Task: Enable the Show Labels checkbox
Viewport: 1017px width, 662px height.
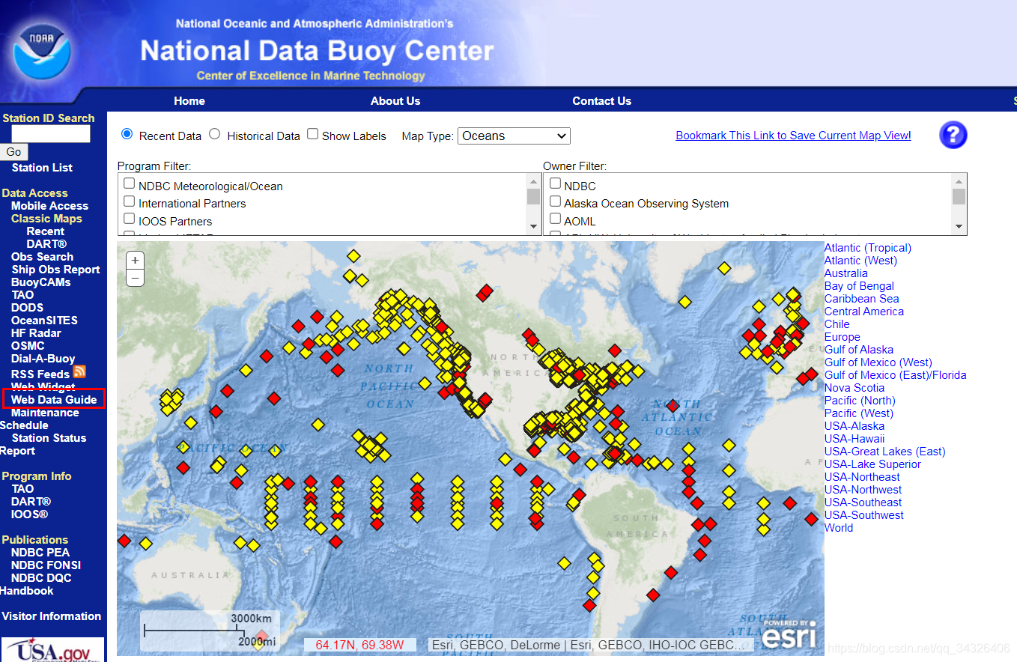Action: pyautogui.click(x=313, y=134)
